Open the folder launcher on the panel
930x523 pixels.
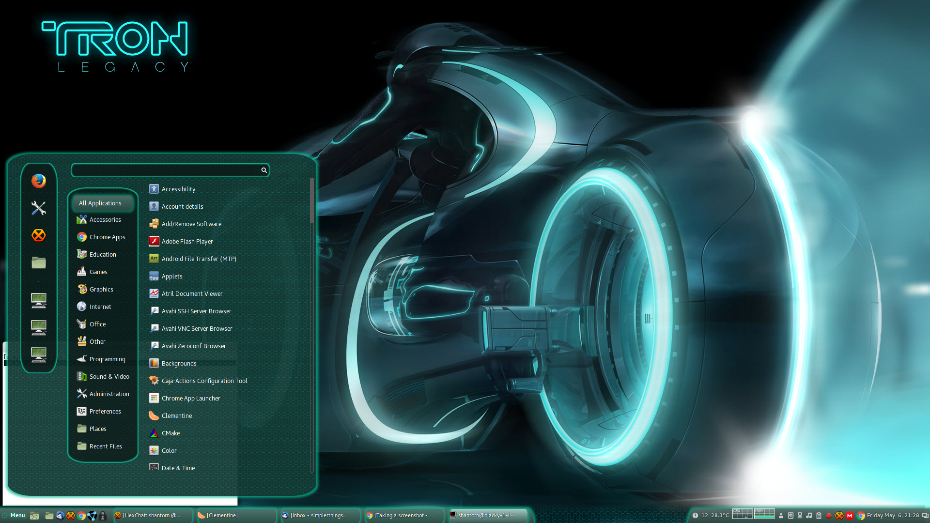[x=49, y=516]
